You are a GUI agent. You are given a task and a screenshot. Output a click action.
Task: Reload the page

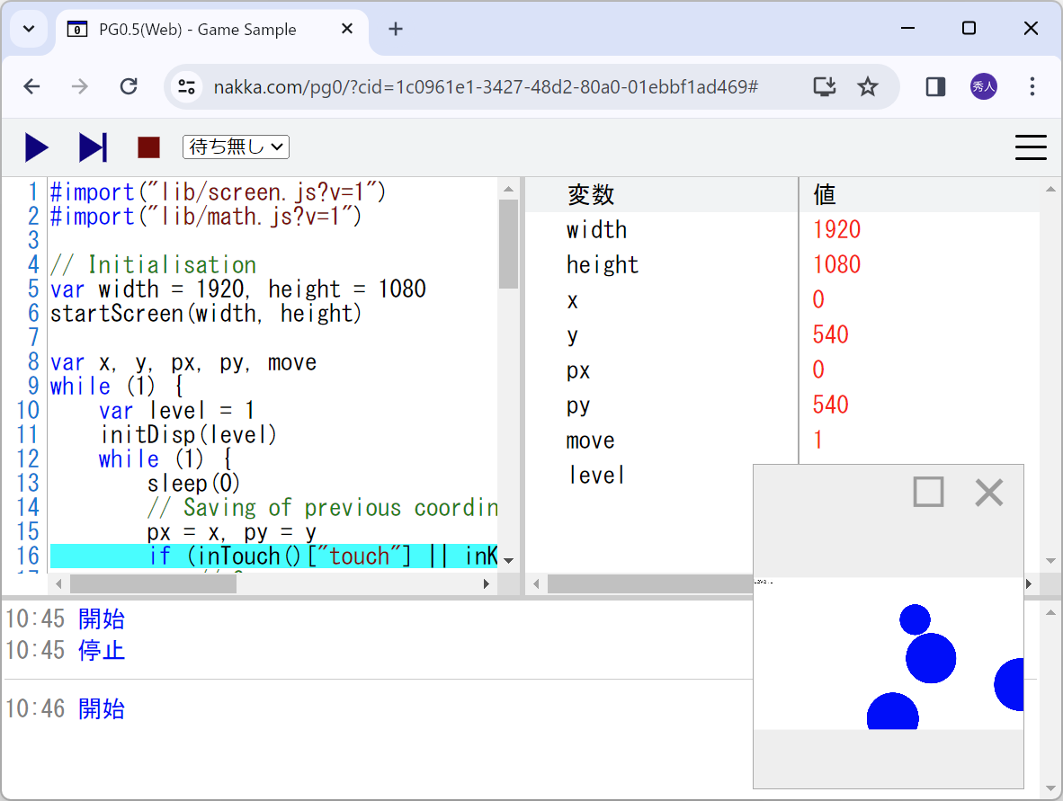[x=129, y=86]
